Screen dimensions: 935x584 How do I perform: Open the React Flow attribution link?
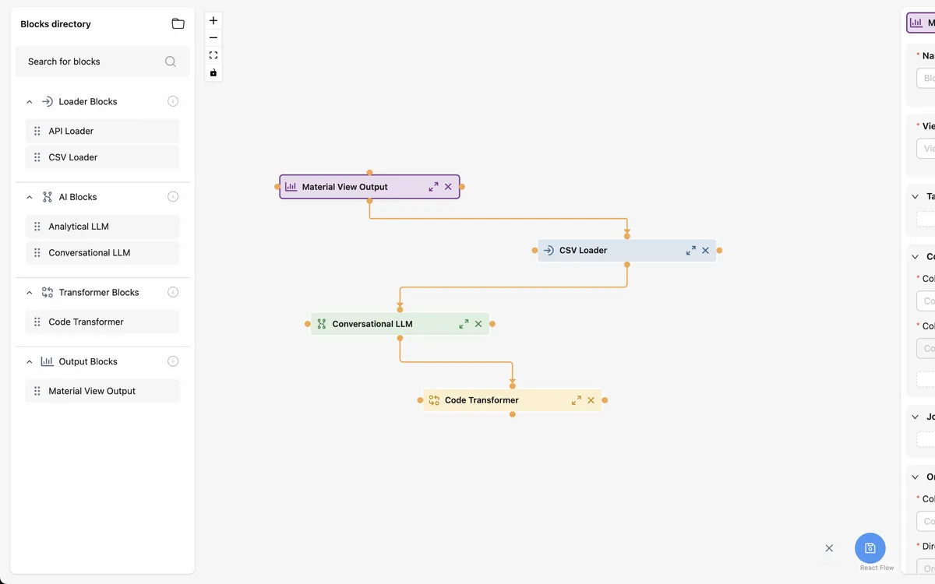coord(877,568)
